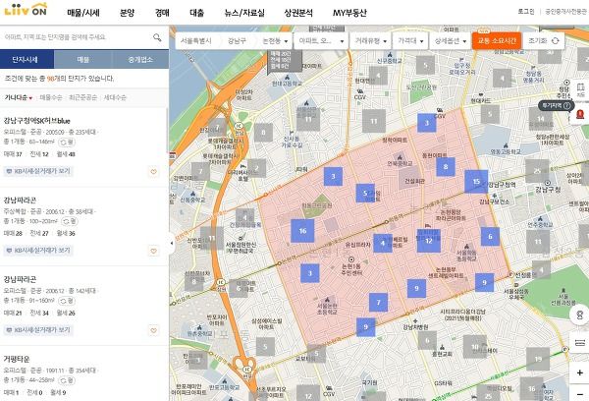Screen dimensions: 589x401
Task: Open the map type 지도 icon
Action: [581, 90]
